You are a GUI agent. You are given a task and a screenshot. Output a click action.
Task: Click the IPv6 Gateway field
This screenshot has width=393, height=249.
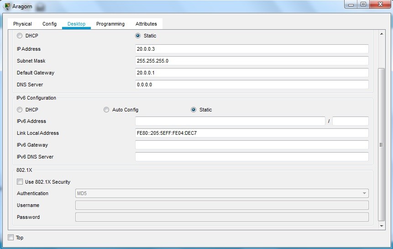coord(252,145)
